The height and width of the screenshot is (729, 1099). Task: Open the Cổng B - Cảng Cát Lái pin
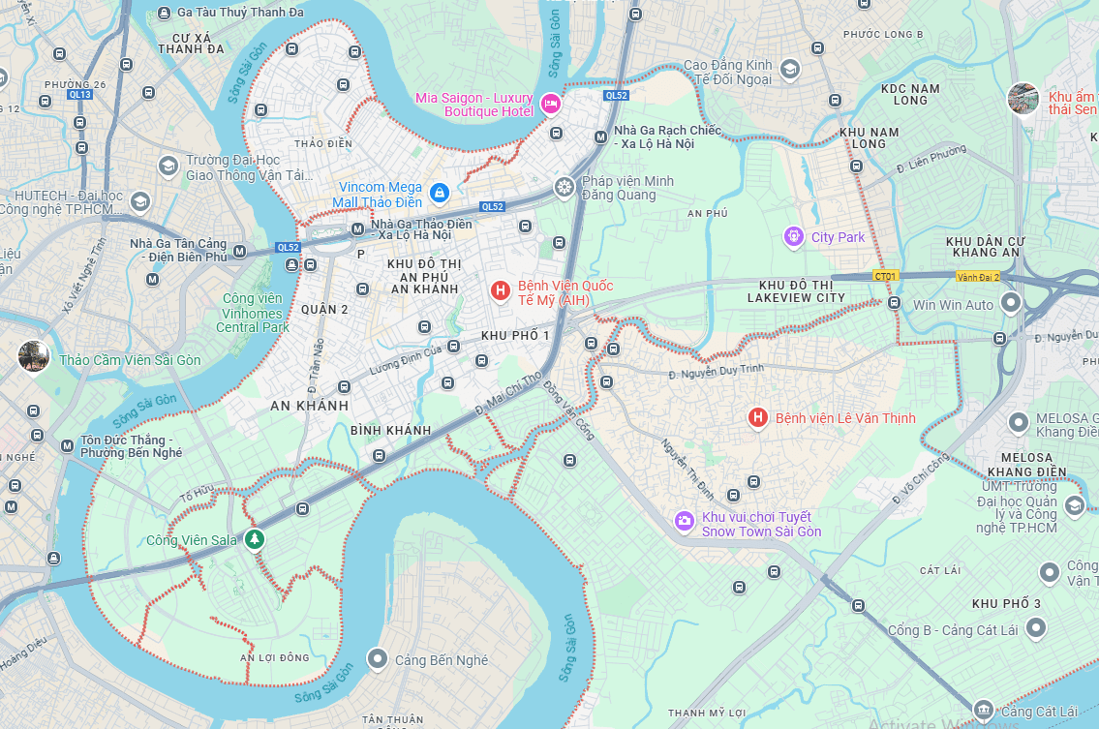click(x=1036, y=627)
